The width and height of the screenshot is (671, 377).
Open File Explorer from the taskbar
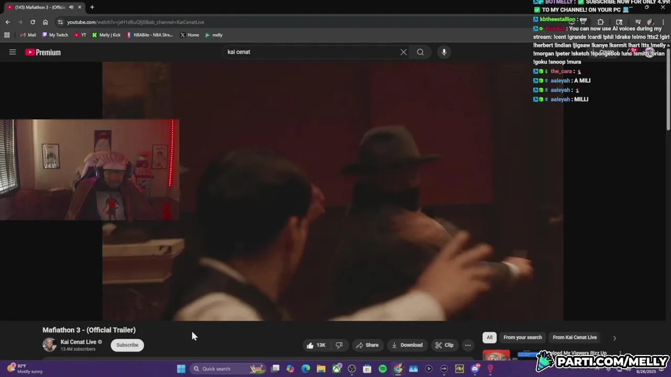(321, 369)
